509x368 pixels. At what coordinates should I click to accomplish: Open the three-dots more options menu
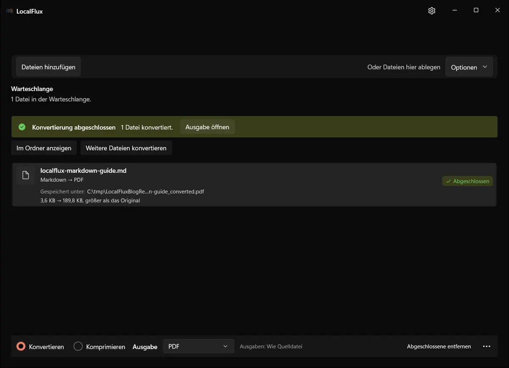click(487, 346)
